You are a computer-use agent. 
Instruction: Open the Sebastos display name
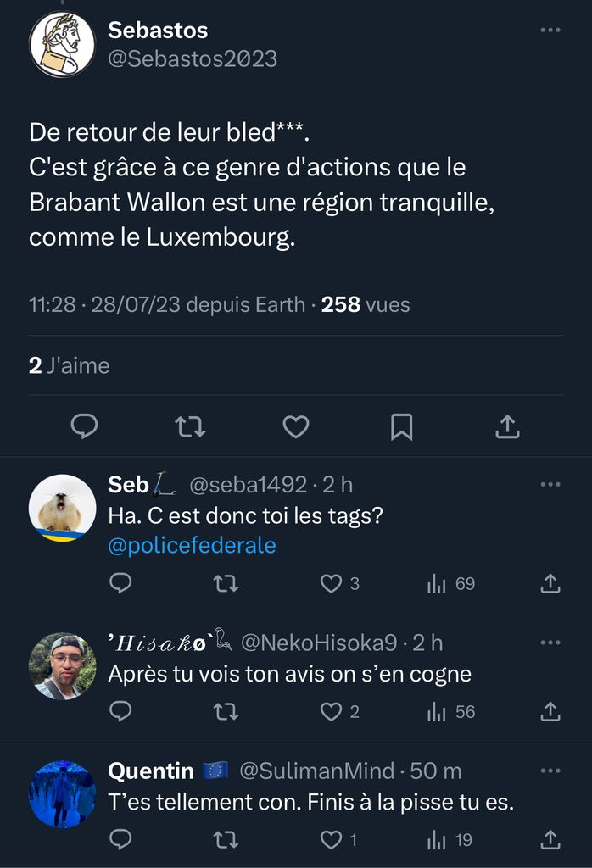tap(158, 31)
